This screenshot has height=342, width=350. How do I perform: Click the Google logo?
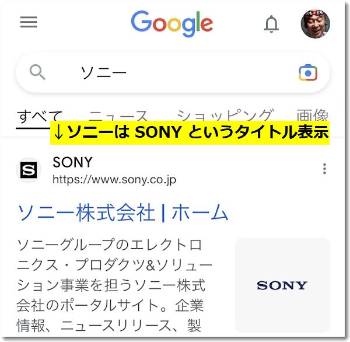[172, 24]
